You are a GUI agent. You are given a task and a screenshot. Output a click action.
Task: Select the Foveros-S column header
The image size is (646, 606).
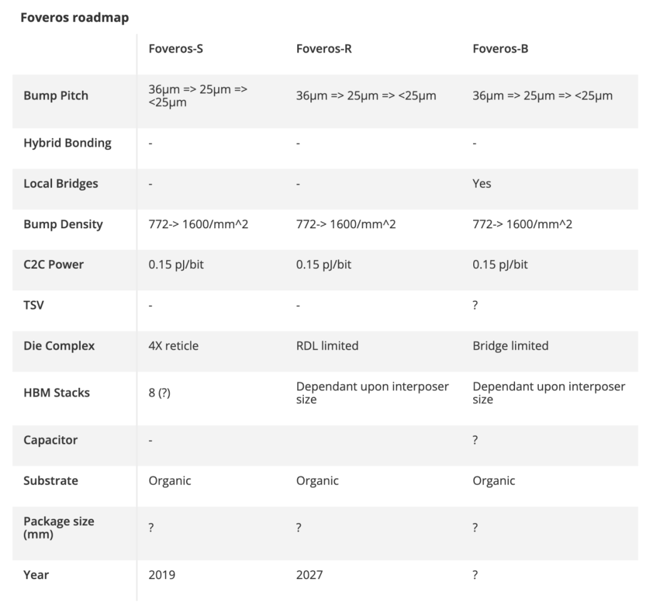tap(175, 48)
